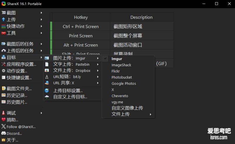
Task: Open 自定义上传目标 menu entry
Action: click(x=70, y=97)
